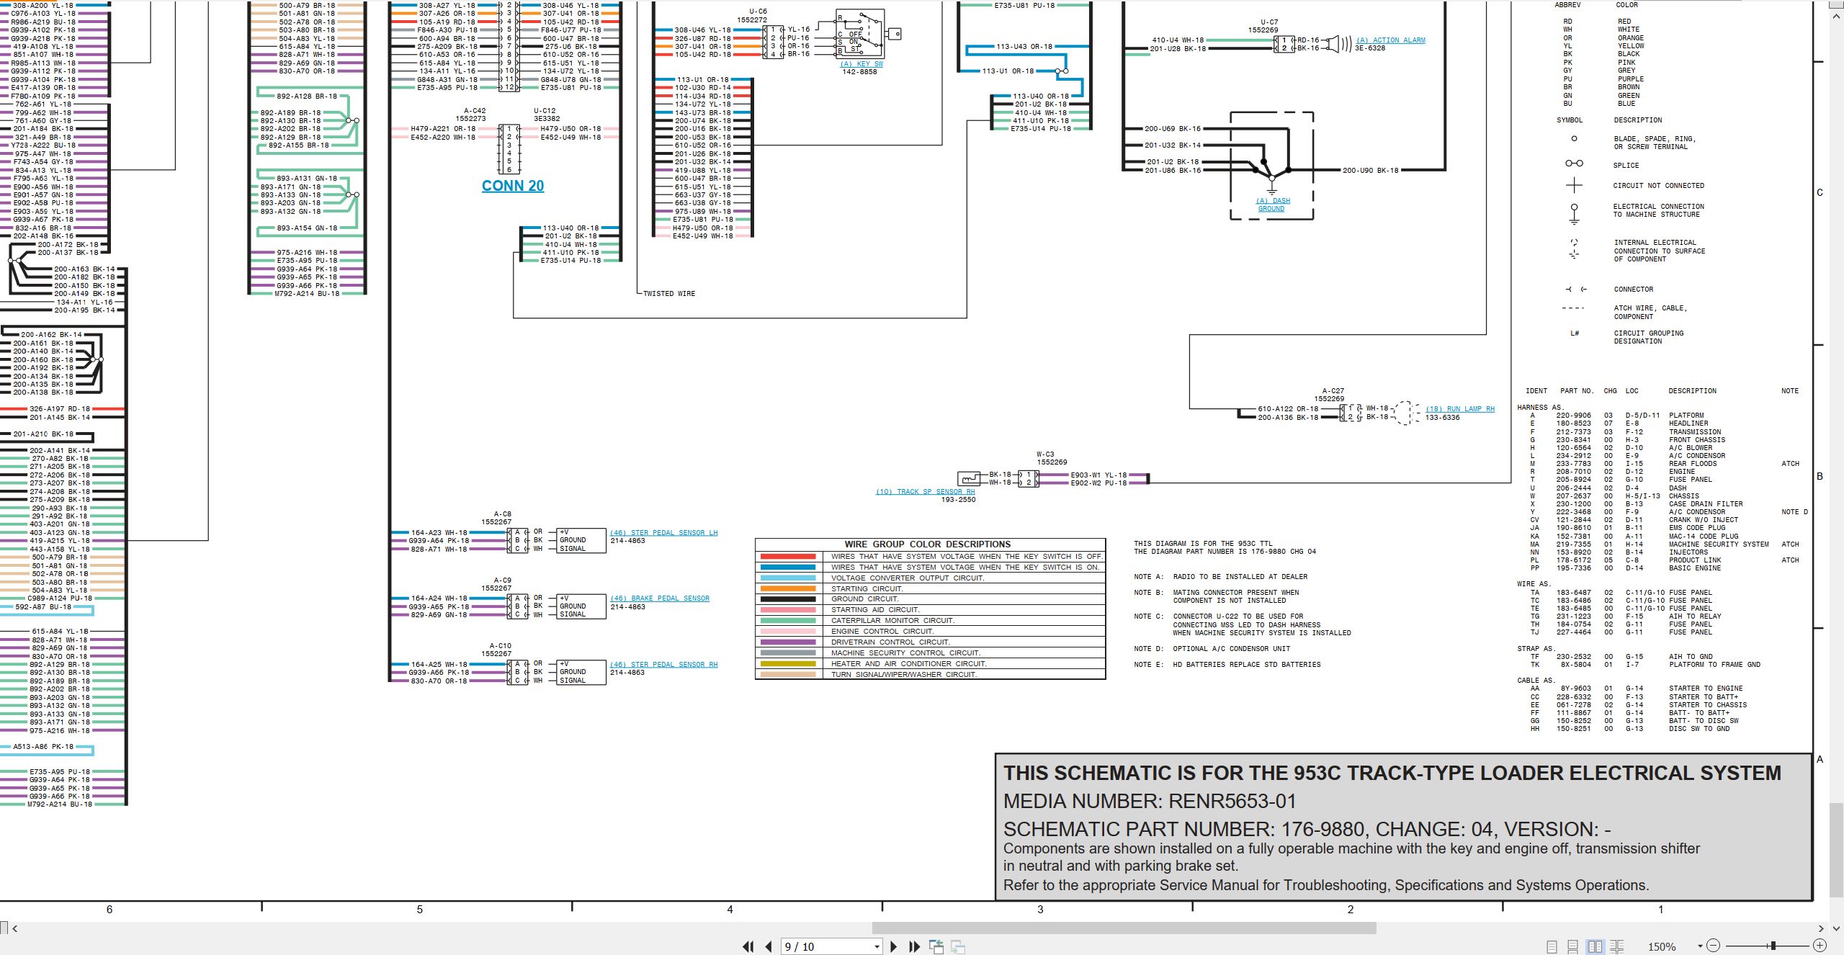
Task: Click the STARTER TO ENGINE cable row
Action: (x=1637, y=689)
